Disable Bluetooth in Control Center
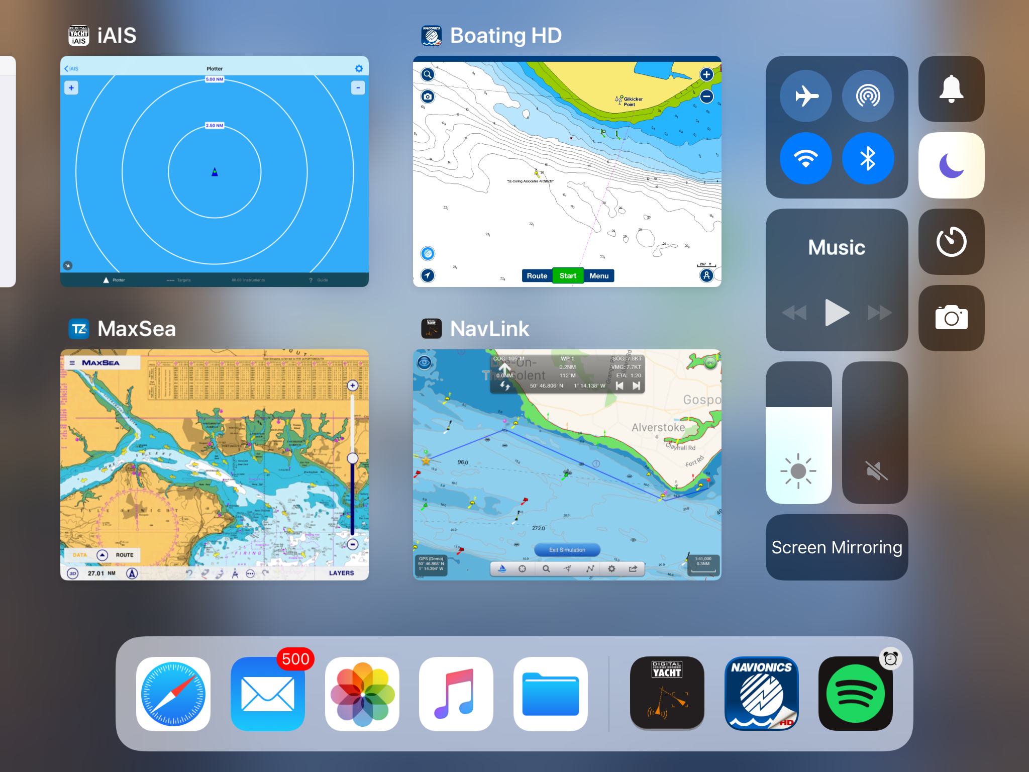This screenshot has height=772, width=1029. (x=868, y=158)
